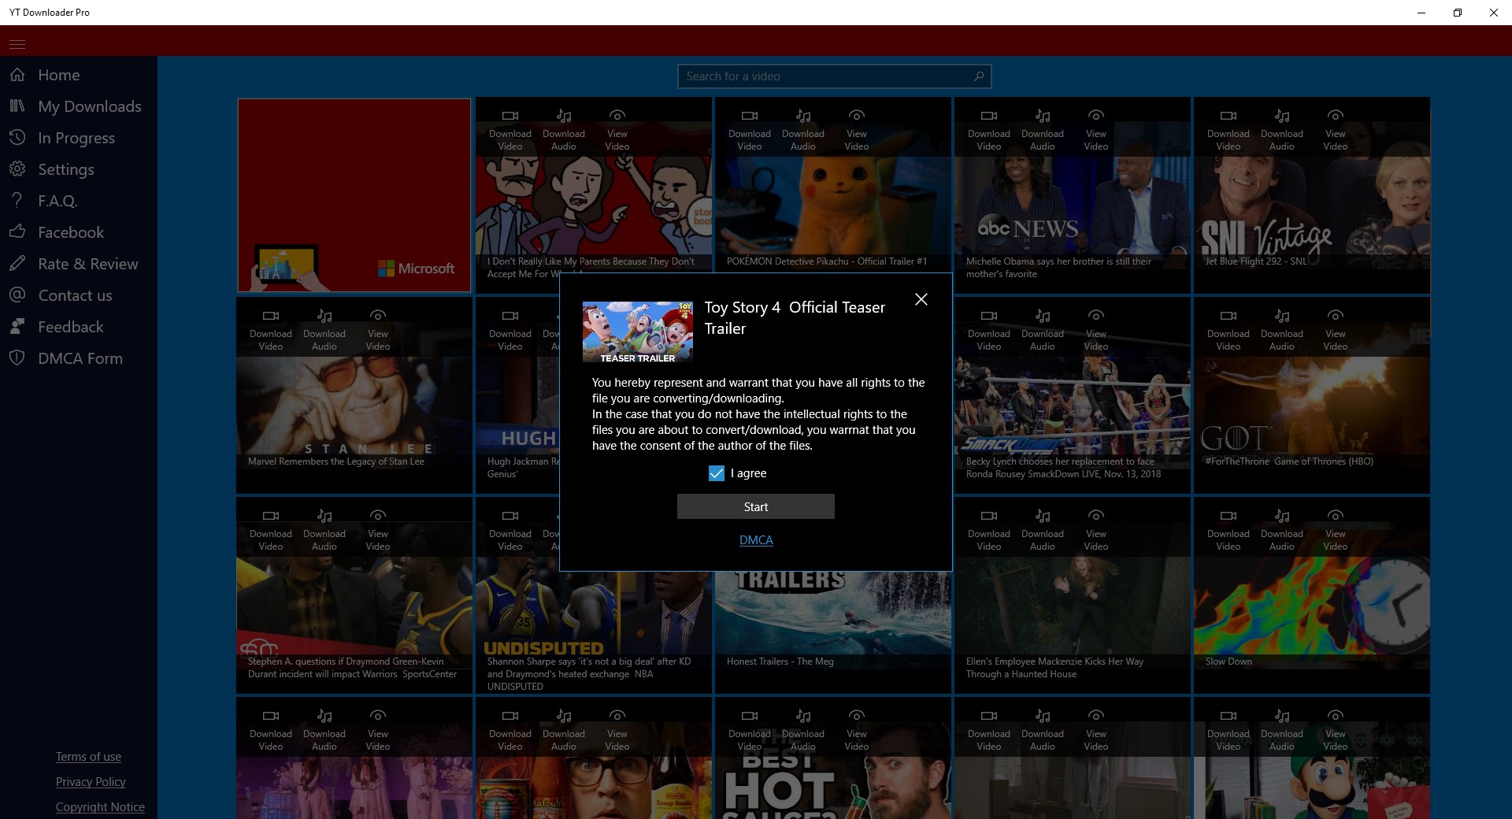Download audio for Ellen's Haunted House tile
The width and height of the screenshot is (1512, 819).
coord(1043,530)
